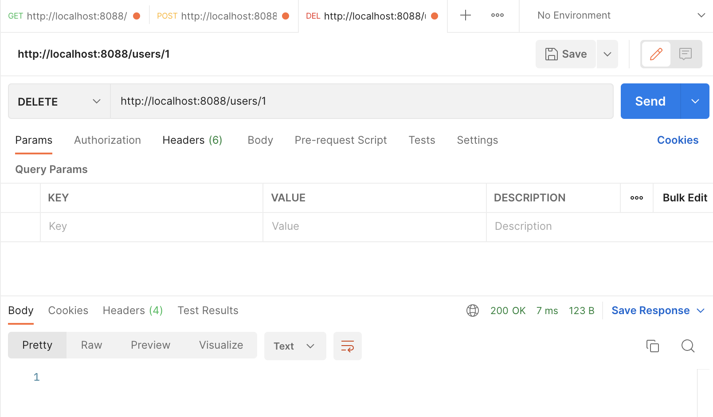Click the 7 ms response time
713x417 pixels.
547,311
